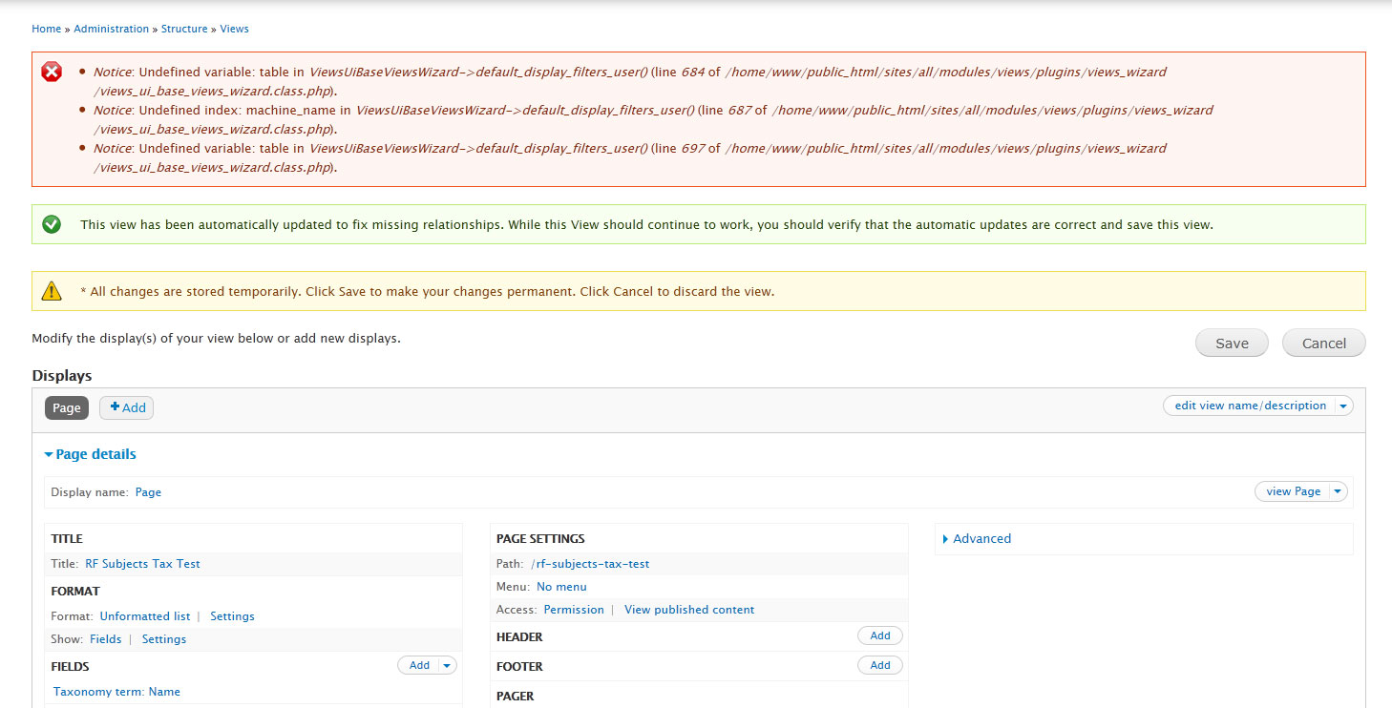This screenshot has height=708, width=1392.
Task: Click the red error status icon
Action: point(52,72)
